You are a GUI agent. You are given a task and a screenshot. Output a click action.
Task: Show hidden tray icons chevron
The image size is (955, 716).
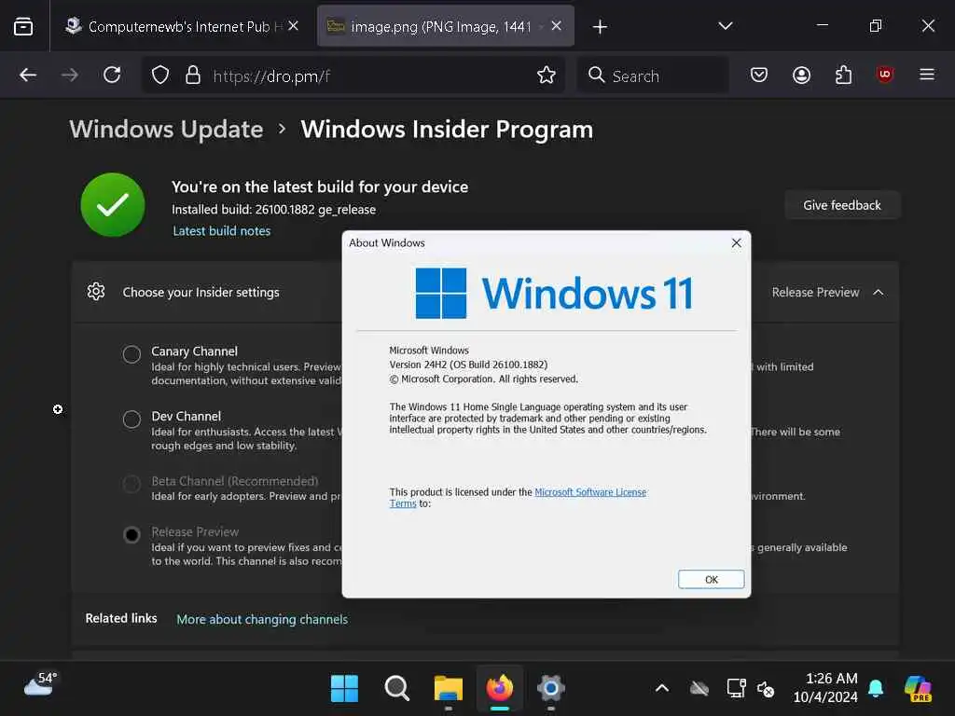point(662,688)
